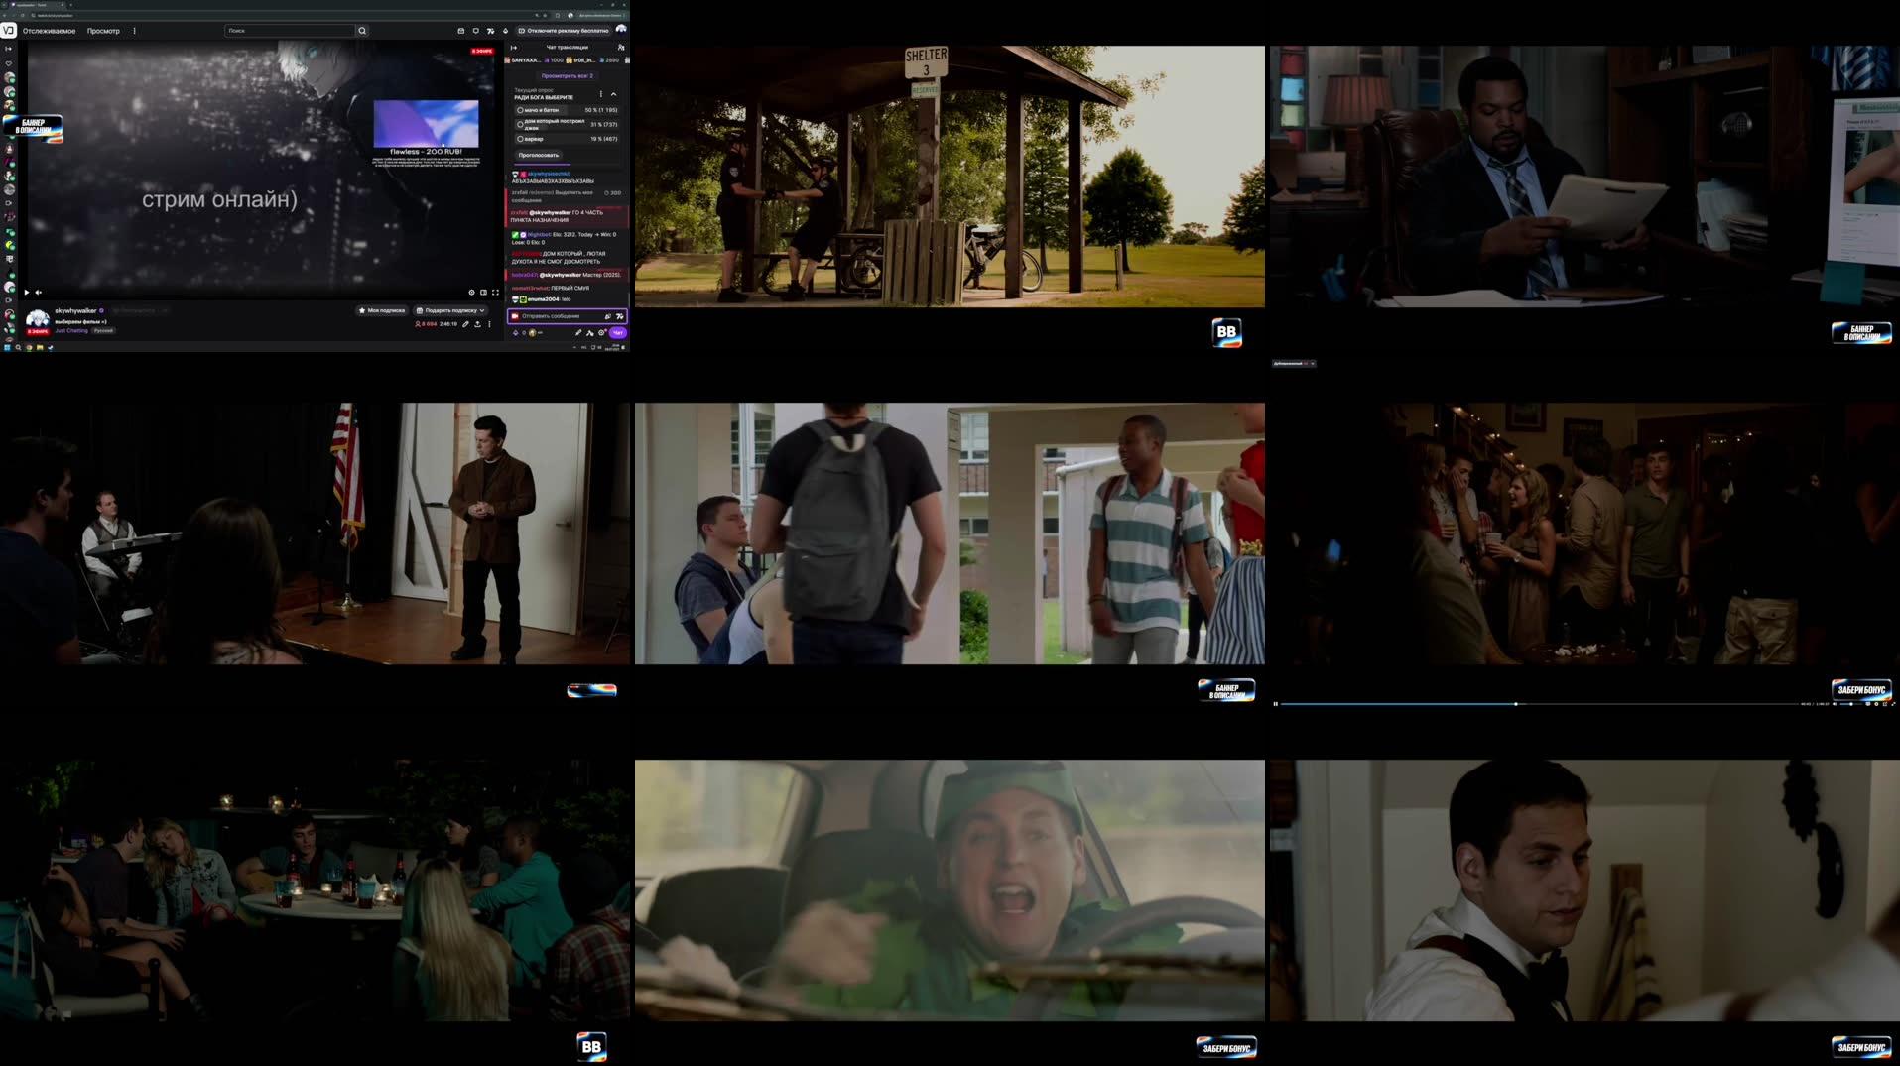Expand the left sidebar with the arrow icon
Screen dimensions: 1900x1066
9,49
